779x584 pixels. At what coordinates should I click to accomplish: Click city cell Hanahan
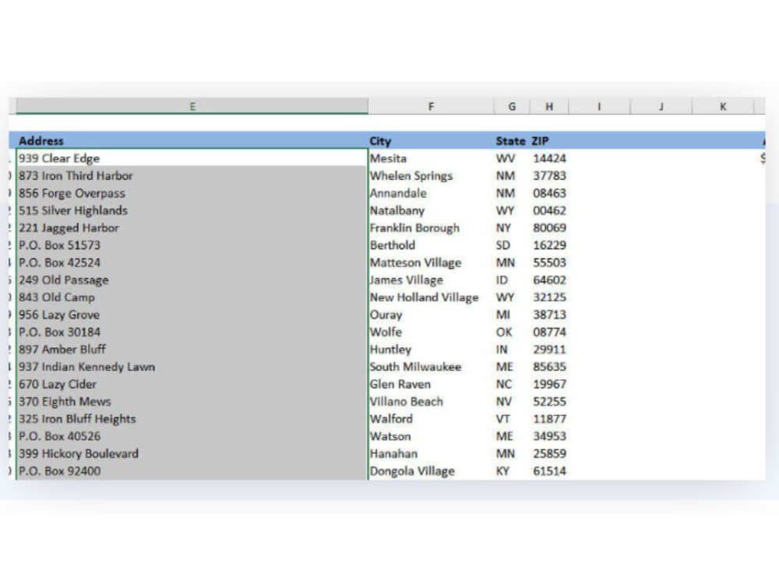tap(431, 453)
